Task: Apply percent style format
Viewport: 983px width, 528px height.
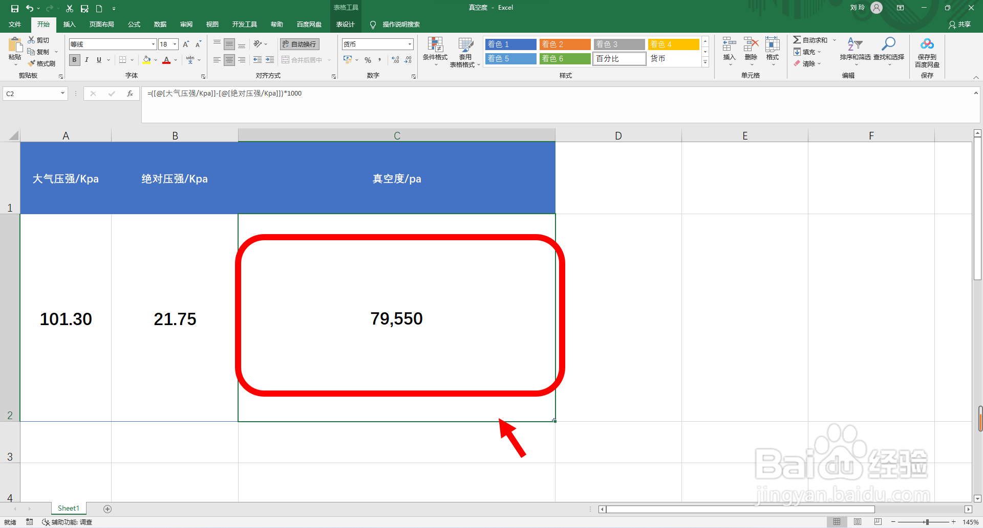Action: click(x=368, y=60)
